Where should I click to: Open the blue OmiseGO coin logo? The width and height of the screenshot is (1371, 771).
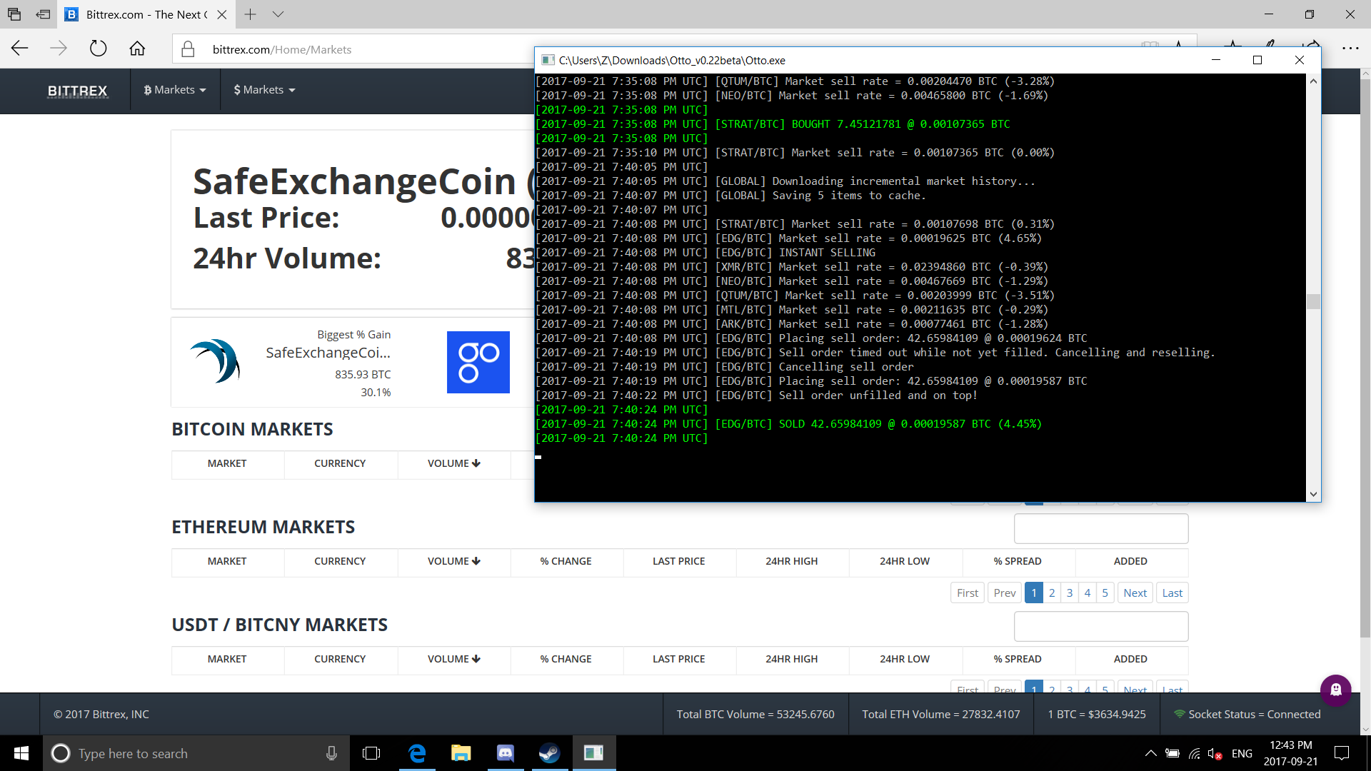(x=478, y=362)
